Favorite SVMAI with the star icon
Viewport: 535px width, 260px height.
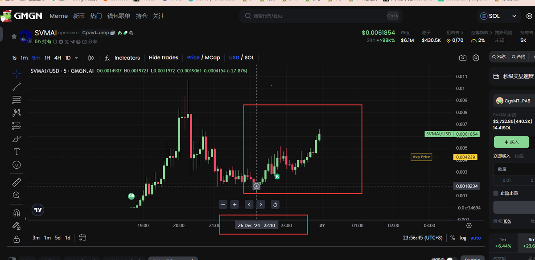pyautogui.click(x=14, y=37)
